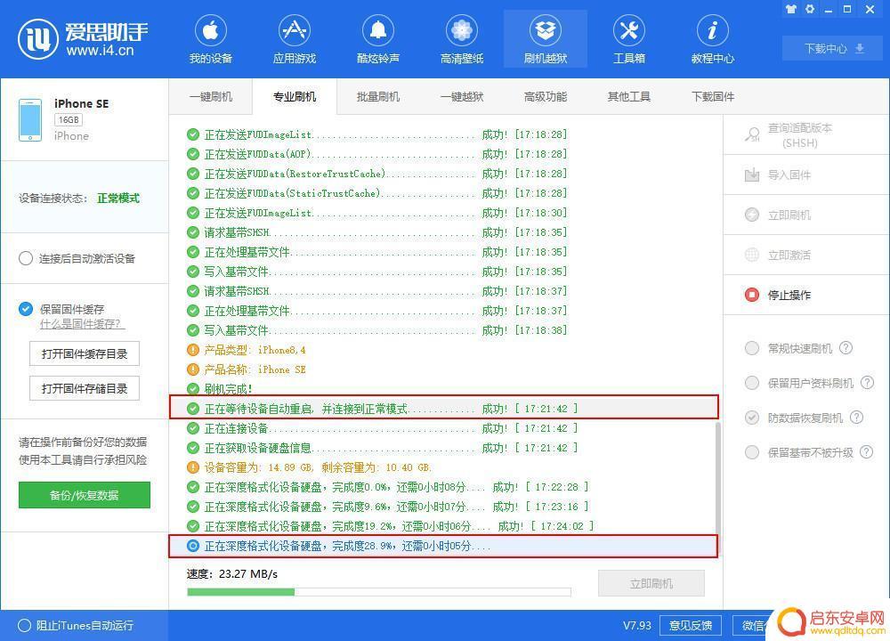Click the i4 爱思助手 logo

pos(82,38)
